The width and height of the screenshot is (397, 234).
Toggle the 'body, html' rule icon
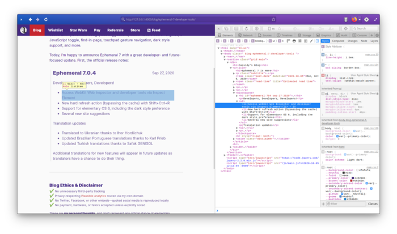[x=323, y=128]
